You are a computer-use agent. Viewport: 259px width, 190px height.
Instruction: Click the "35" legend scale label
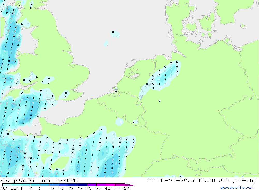tap(98, 188)
